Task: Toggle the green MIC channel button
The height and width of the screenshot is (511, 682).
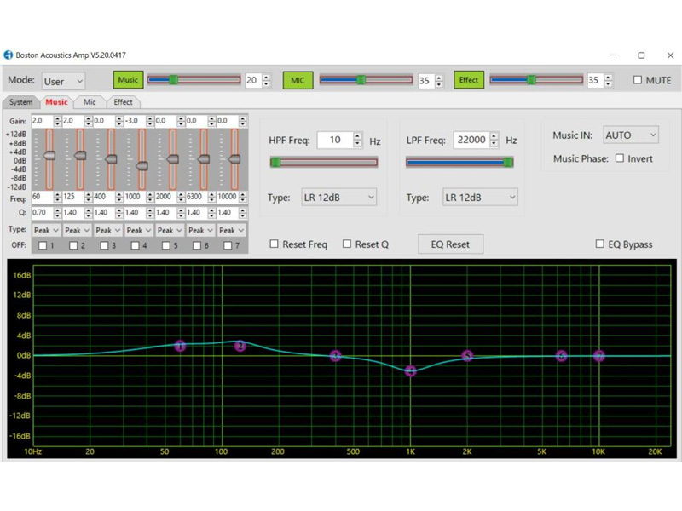Action: [298, 80]
